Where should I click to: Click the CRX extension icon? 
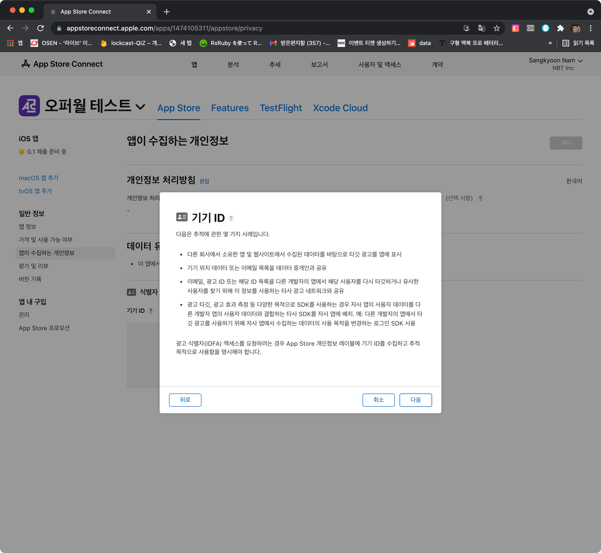pyautogui.click(x=530, y=28)
